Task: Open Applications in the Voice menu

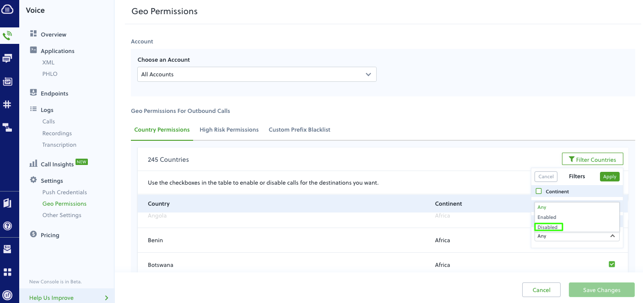Action: click(58, 51)
